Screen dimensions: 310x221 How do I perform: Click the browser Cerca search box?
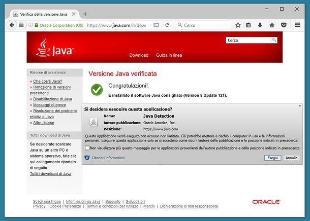click(x=203, y=25)
